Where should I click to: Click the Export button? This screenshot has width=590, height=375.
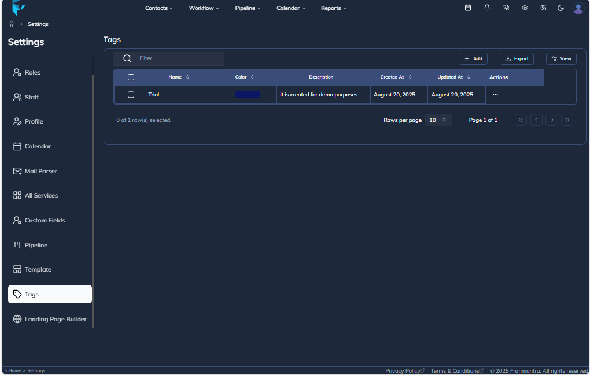click(517, 58)
